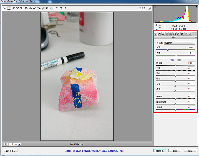
Task: Zoom in with the plus button
Action: (7, 144)
